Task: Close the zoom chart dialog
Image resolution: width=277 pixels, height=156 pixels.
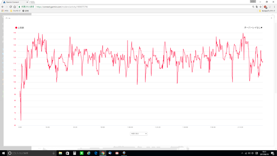Action: click(x=271, y=18)
